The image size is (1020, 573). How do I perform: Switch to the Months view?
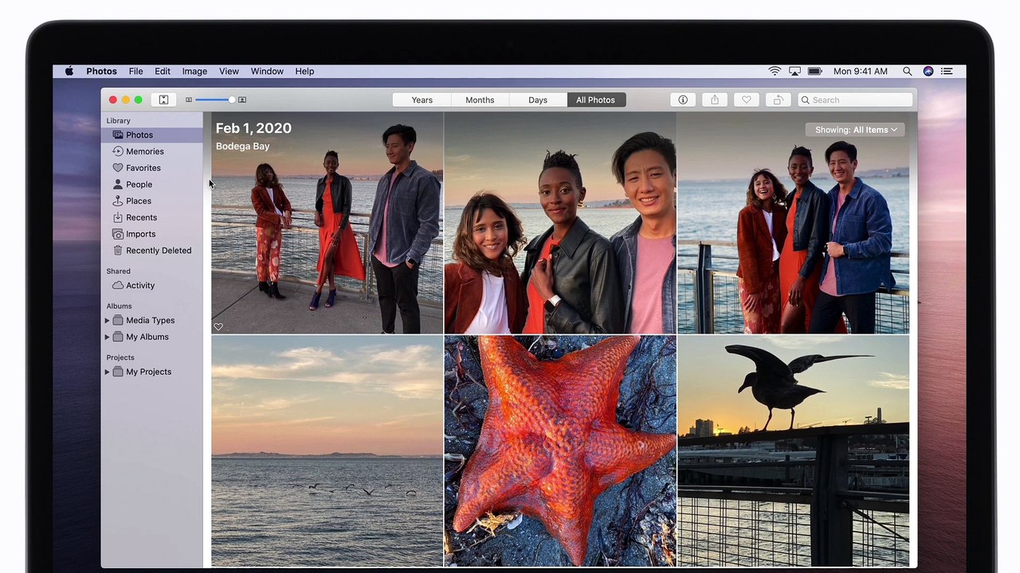point(480,100)
